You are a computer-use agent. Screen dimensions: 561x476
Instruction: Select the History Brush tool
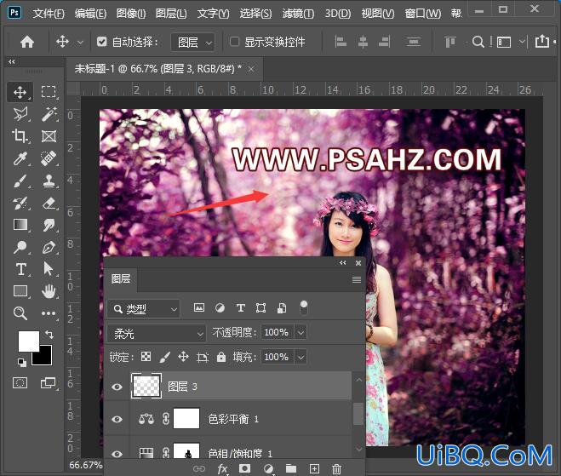(x=20, y=203)
